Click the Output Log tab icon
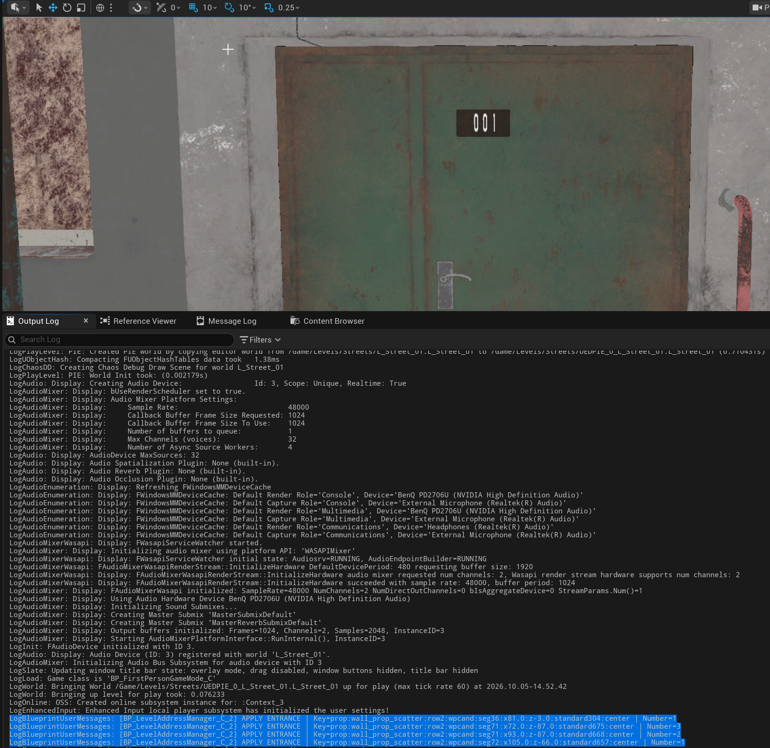770x748 pixels. pos(10,321)
